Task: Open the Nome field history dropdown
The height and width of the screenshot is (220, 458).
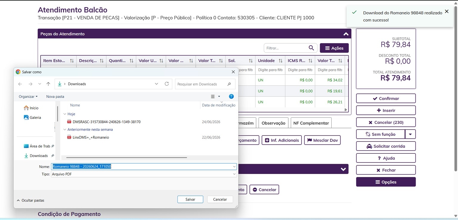Action: point(234,167)
